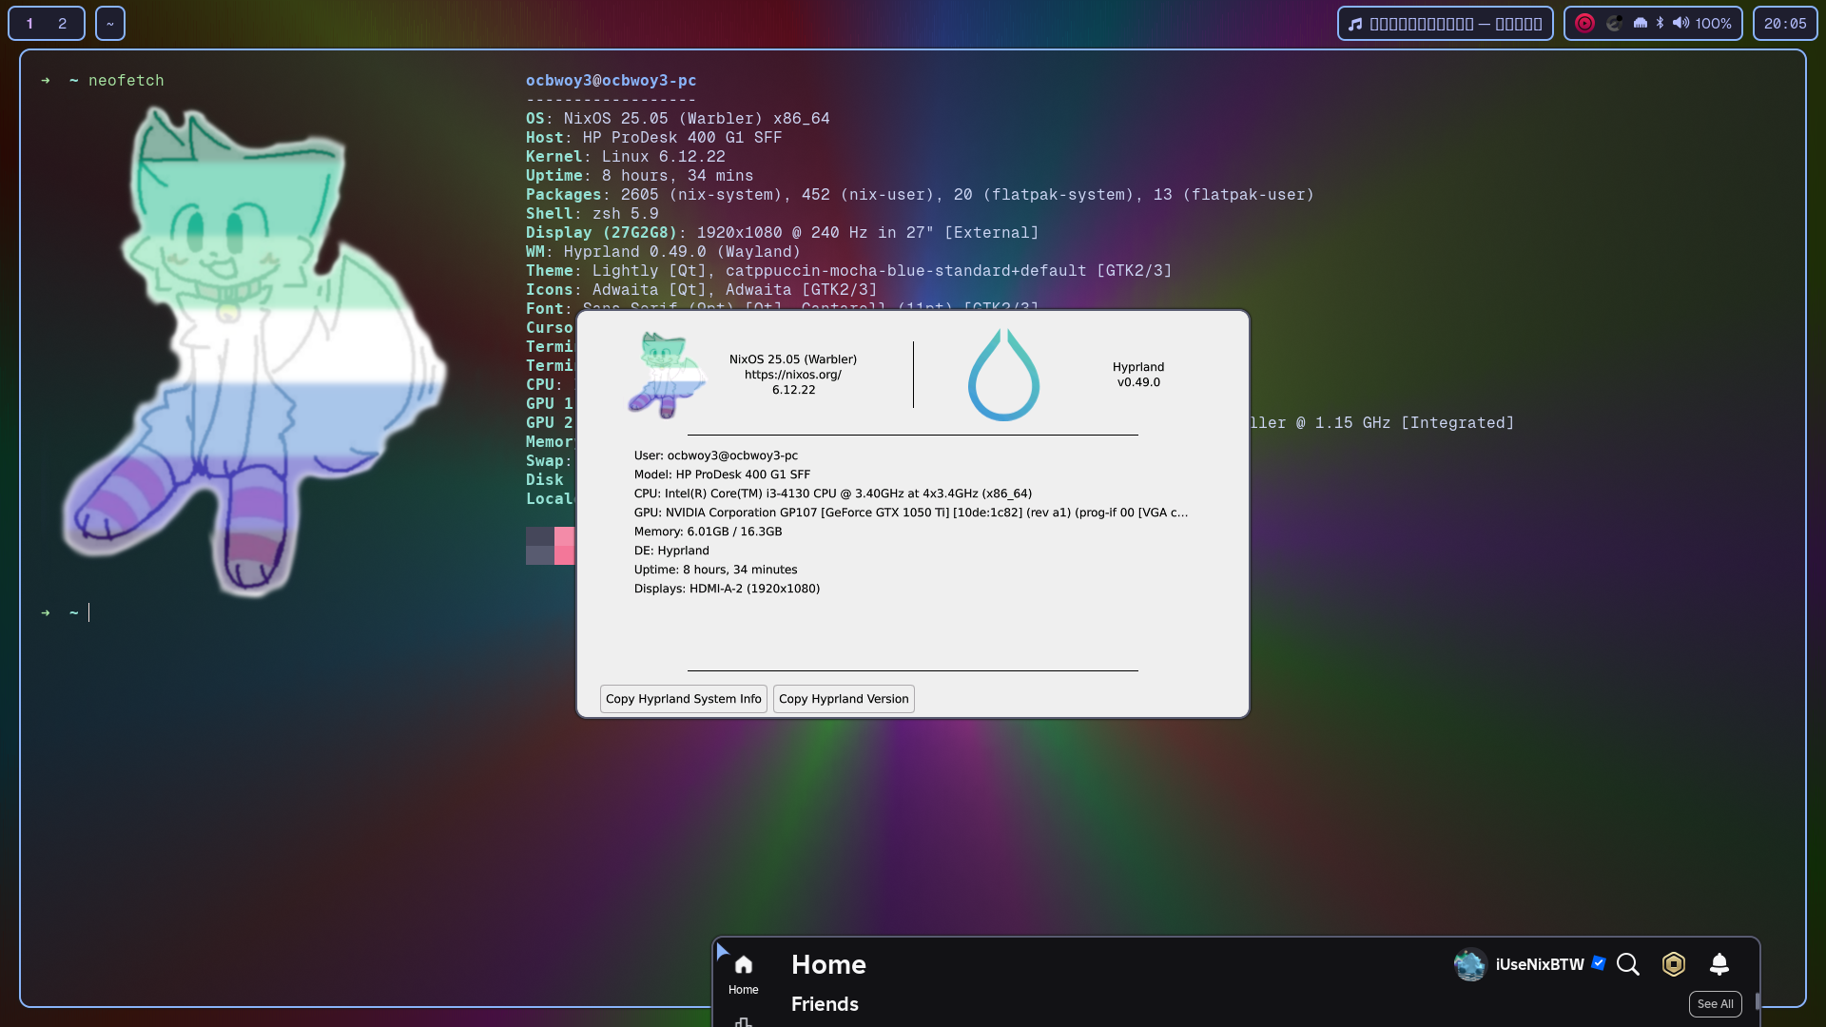Click the iUseNixBTW profile avatar
Viewport: 1826px width, 1027px height.
[1469, 964]
